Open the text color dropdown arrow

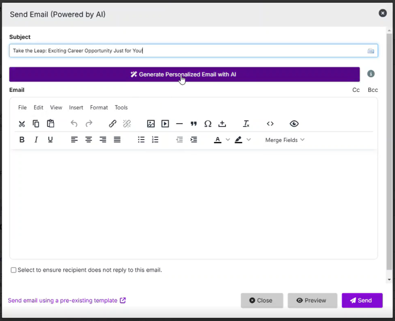(x=228, y=140)
